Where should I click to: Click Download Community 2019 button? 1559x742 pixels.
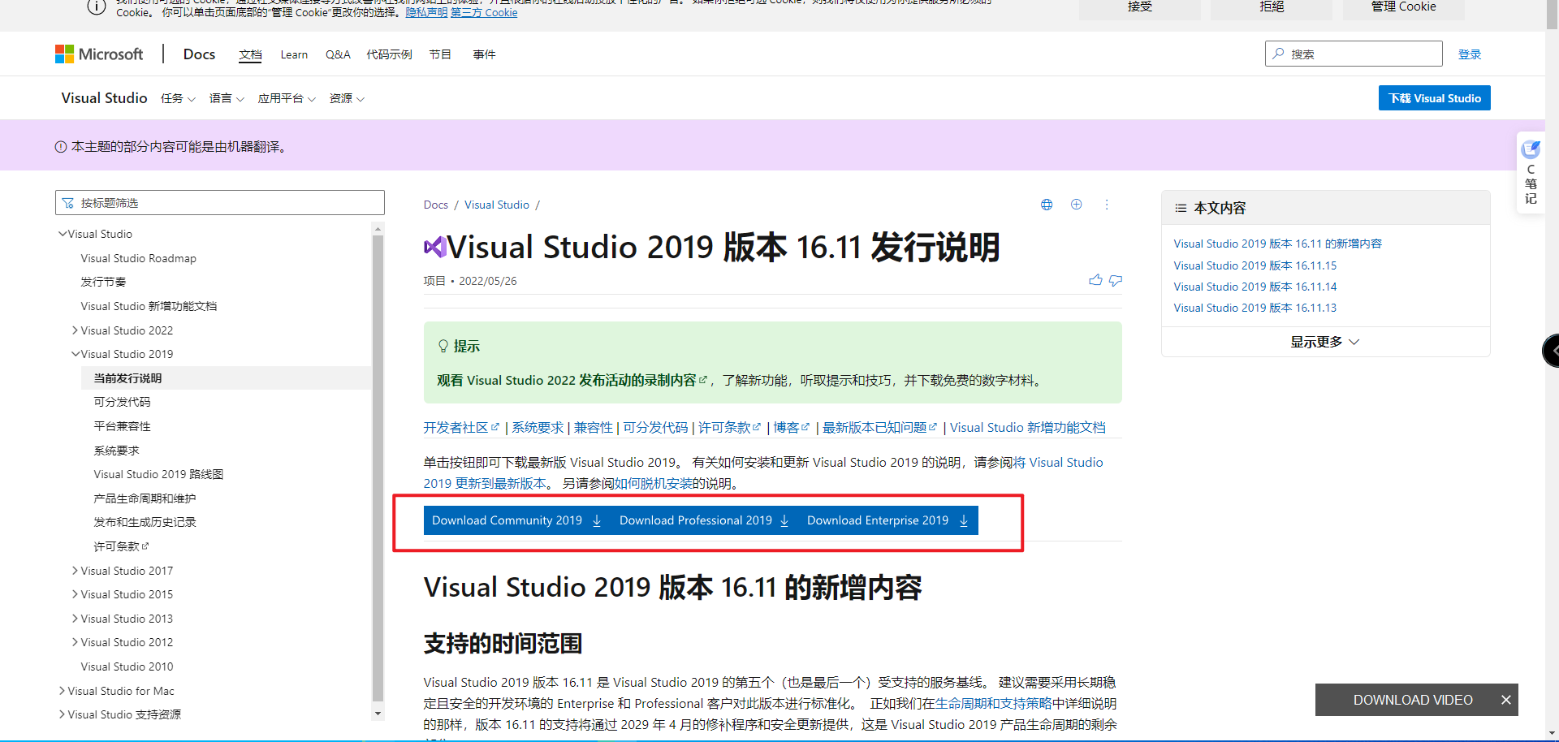[517, 520]
